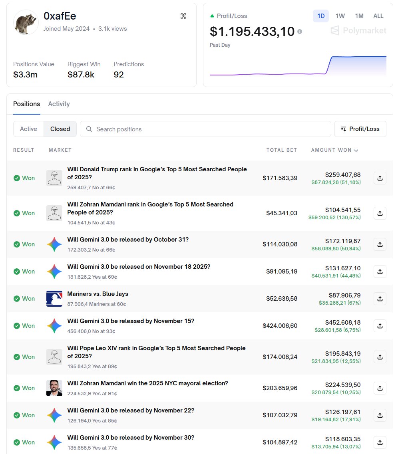Switch position filter to Active

[x=28, y=129]
